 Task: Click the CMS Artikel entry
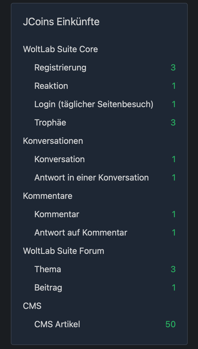[x=57, y=324]
